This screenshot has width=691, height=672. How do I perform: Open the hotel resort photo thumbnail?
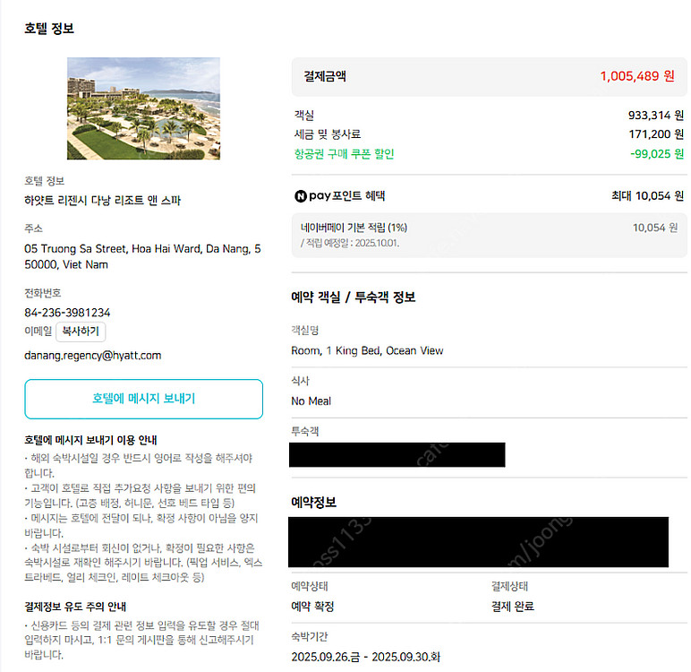pyautogui.click(x=143, y=108)
